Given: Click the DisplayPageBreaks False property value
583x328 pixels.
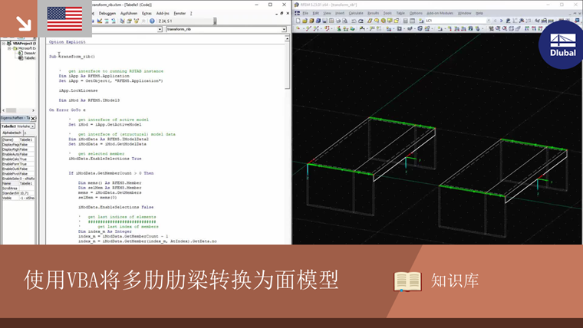Looking at the screenshot, I should tap(27, 145).
